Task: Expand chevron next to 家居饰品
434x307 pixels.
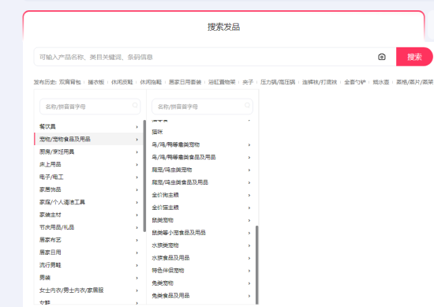Action: (x=137, y=190)
